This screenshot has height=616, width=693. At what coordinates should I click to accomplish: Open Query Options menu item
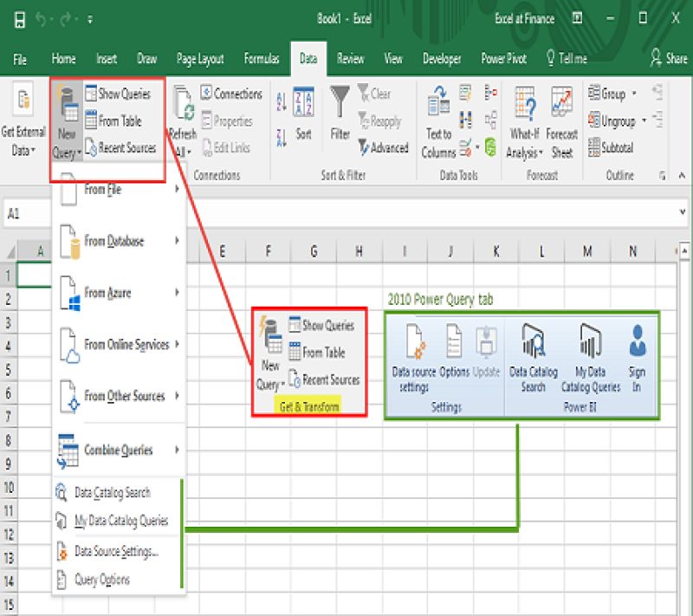pyautogui.click(x=117, y=580)
